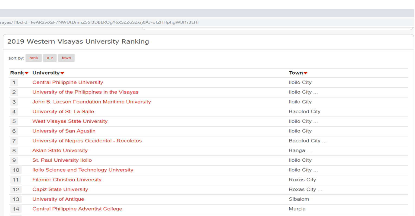
Task: Click rank number 1 badge
Action: tap(14, 82)
